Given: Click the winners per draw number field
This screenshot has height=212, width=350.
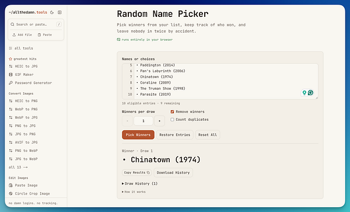Looking at the screenshot, I should (143, 121).
